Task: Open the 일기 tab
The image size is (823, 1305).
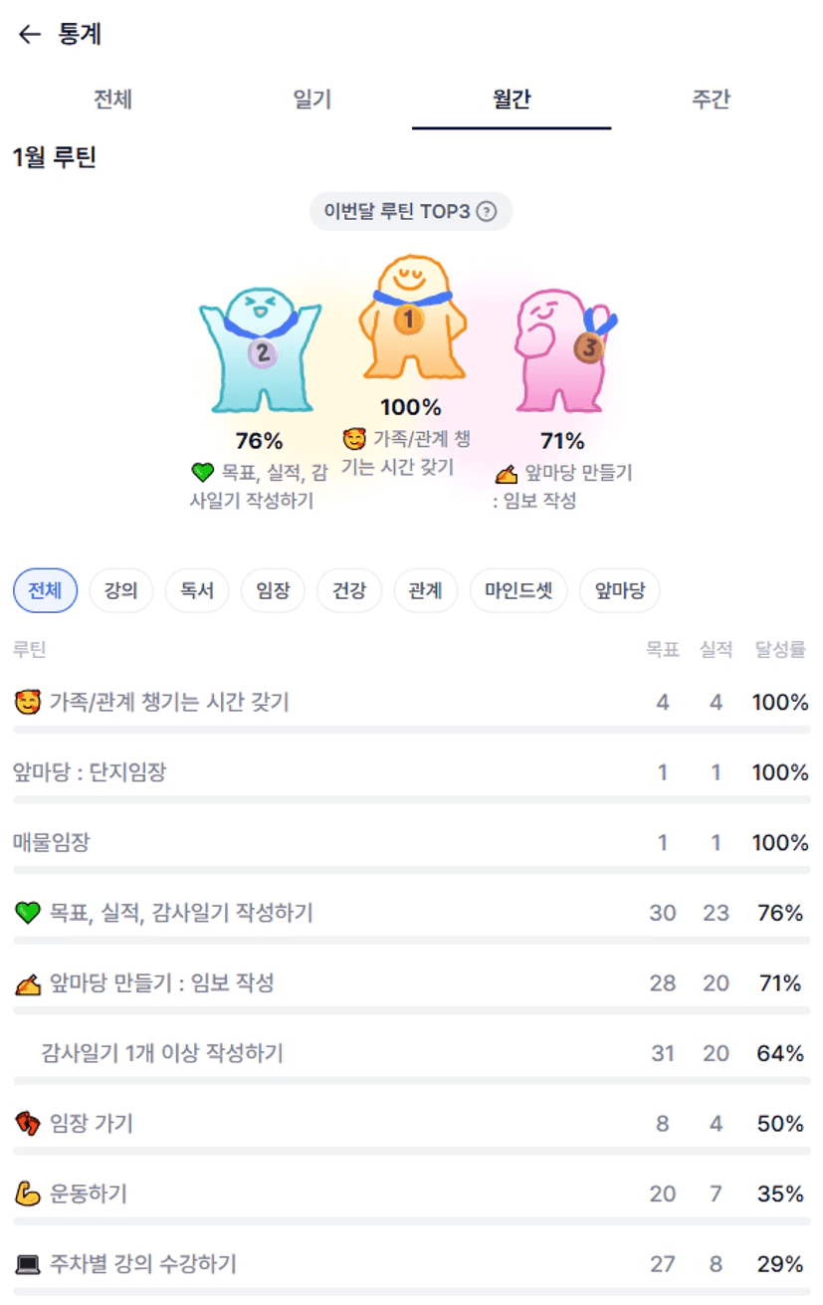Action: pyautogui.click(x=312, y=100)
